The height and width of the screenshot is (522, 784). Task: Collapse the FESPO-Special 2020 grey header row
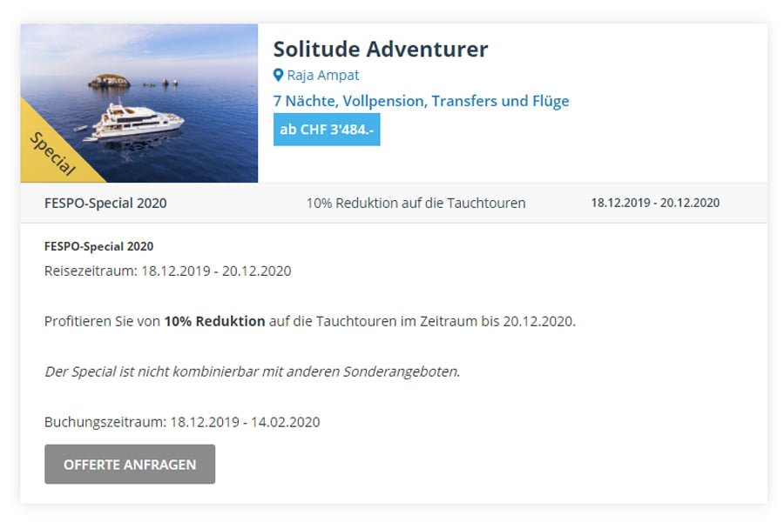pyautogui.click(x=105, y=204)
